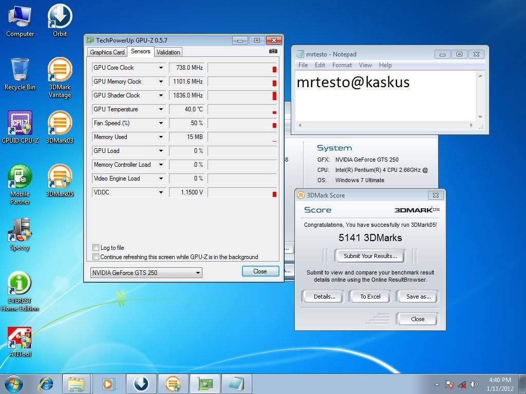Click Save as in 3DMark Score
Screen dimensions: 526x394
pos(418,297)
